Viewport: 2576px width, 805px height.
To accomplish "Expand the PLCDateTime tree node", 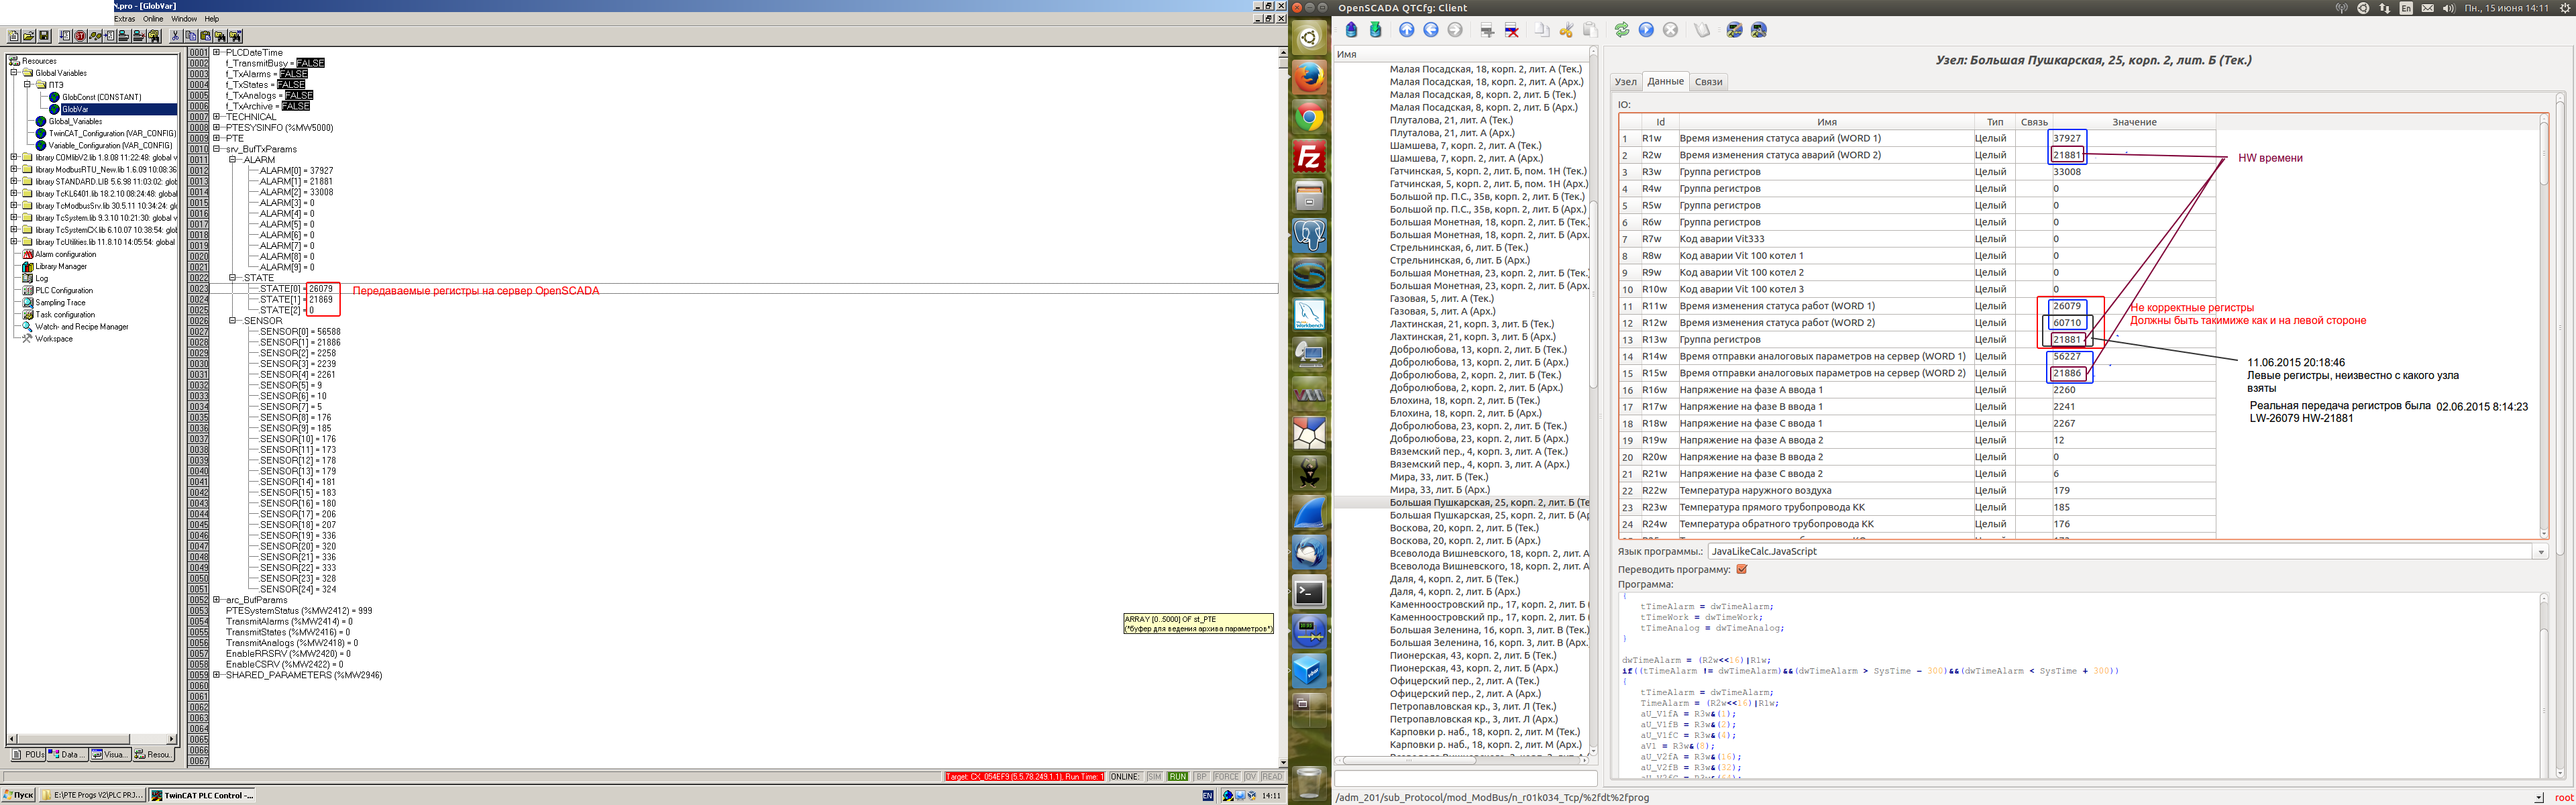I will pos(217,52).
